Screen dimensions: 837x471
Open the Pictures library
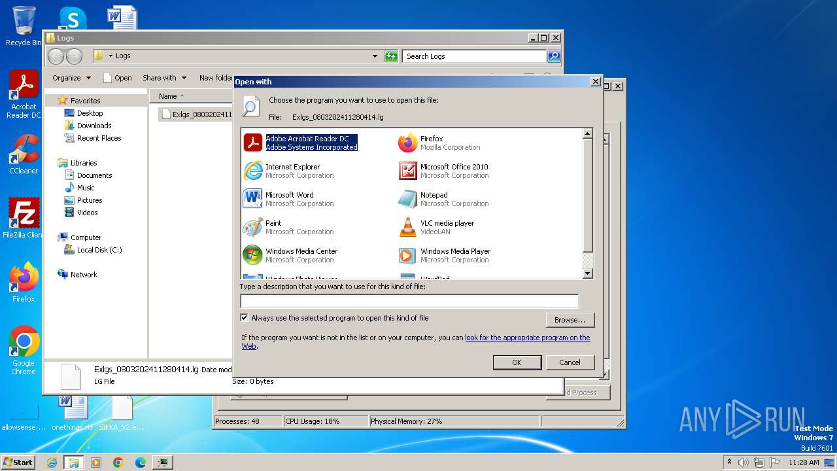pyautogui.click(x=90, y=200)
